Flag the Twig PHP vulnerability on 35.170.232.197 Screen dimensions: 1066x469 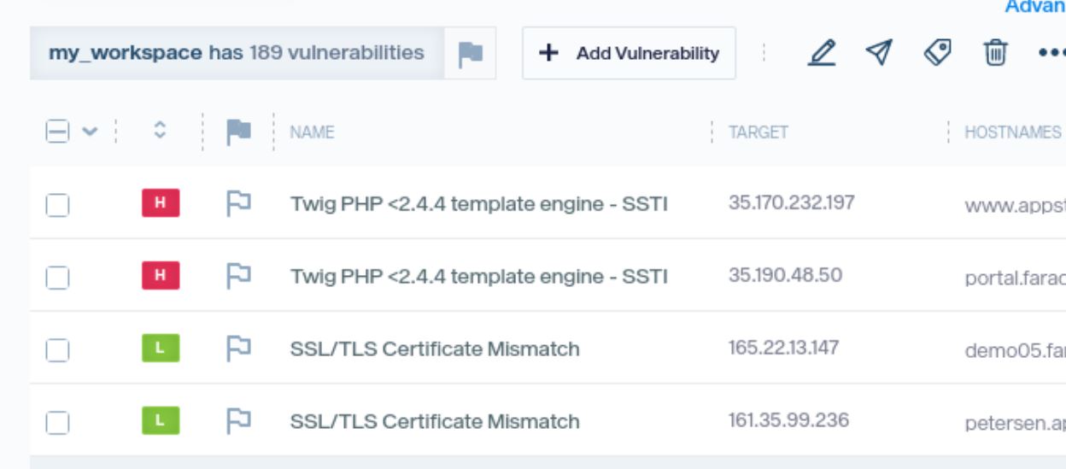coord(238,204)
